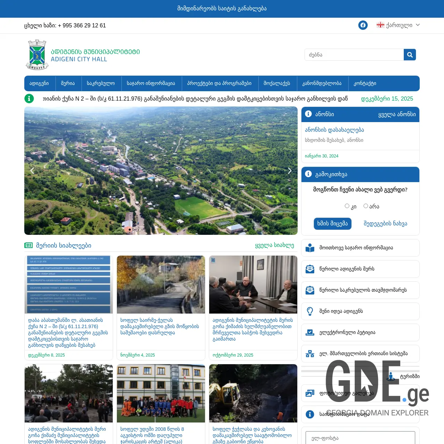Select the არა poll option
444x444 pixels.
[x=366, y=206]
